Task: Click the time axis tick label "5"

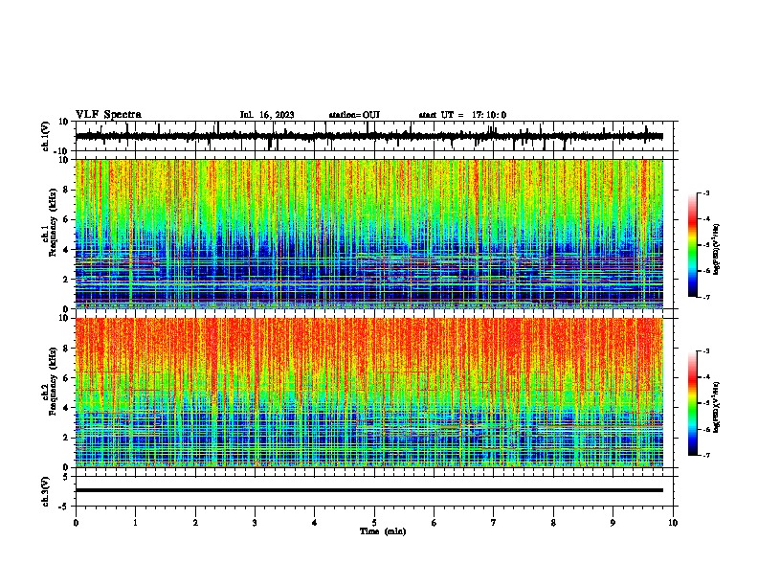Action: [x=374, y=523]
